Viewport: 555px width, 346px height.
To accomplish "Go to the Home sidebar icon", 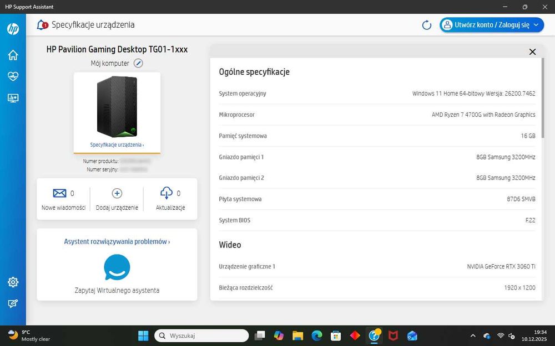I will [13, 55].
